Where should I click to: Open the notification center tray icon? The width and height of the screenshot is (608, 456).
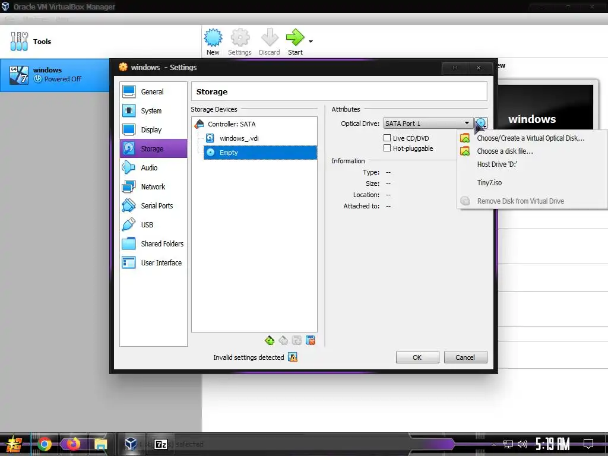pyautogui.click(x=588, y=444)
